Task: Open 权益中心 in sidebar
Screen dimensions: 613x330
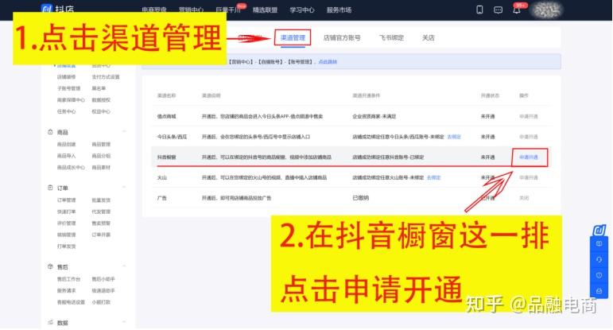Action: click(101, 111)
